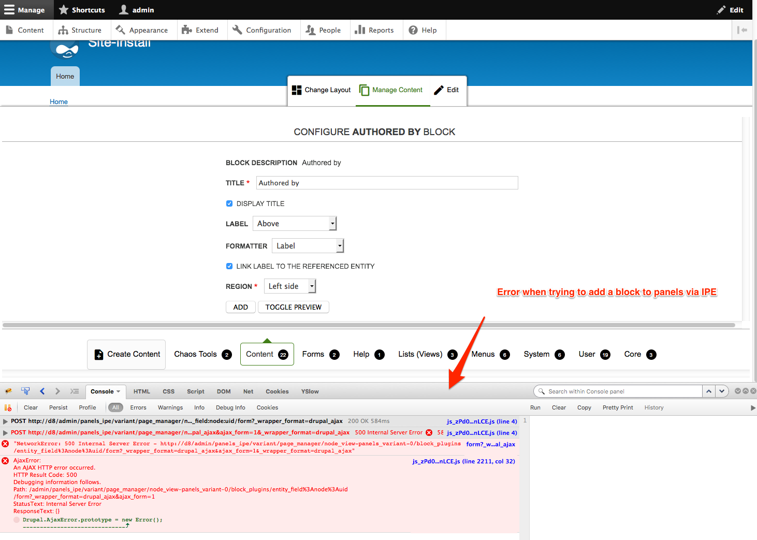757x540 pixels.
Task: Uncheck the Display Title checkbox
Action: pyautogui.click(x=229, y=203)
